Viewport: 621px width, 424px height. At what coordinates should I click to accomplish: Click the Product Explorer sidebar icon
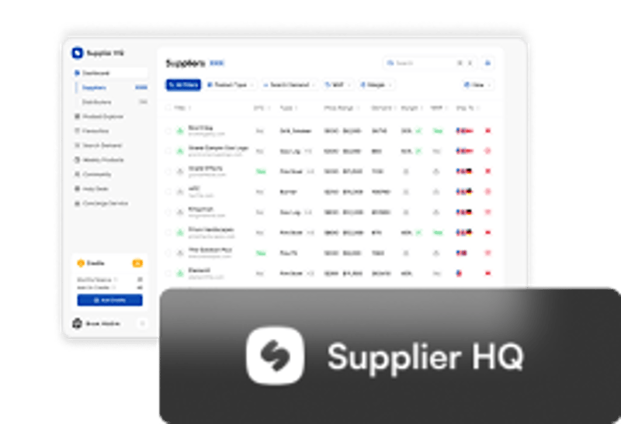tap(77, 116)
